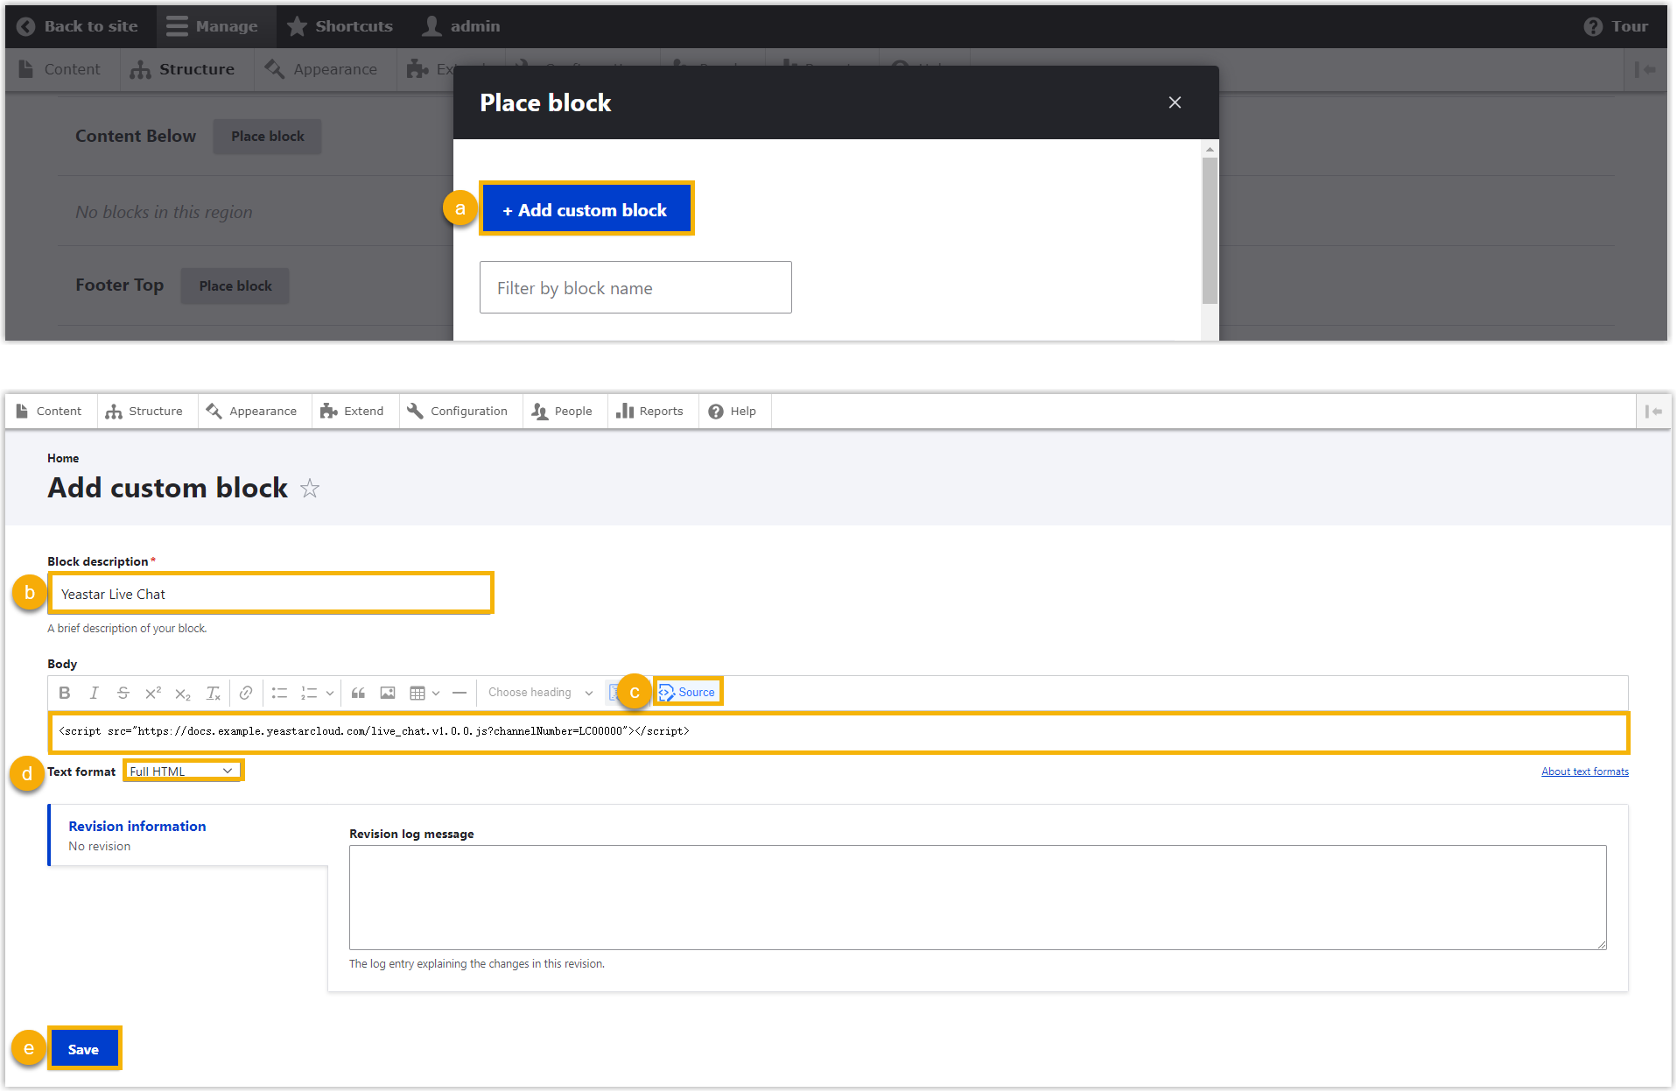Click the Add custom block button
The width and height of the screenshot is (1677, 1092).
point(586,210)
